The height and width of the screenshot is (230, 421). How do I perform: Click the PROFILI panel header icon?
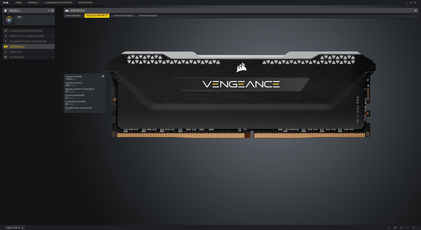[x=6, y=10]
